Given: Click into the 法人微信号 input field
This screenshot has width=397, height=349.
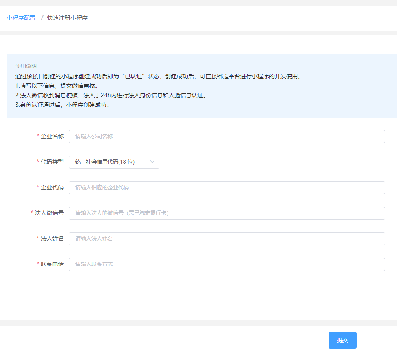Looking at the screenshot, I should 227,213.
